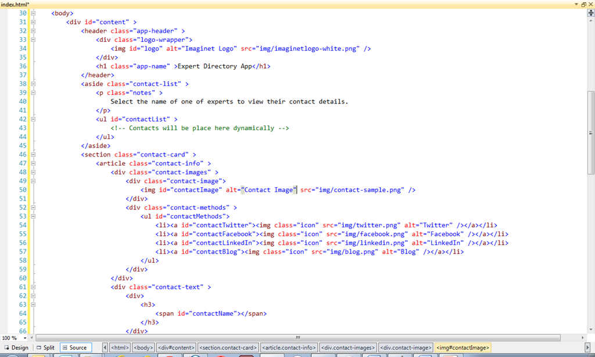
Task: Select the body tag in the breadcrumb bar
Action: coord(143,347)
